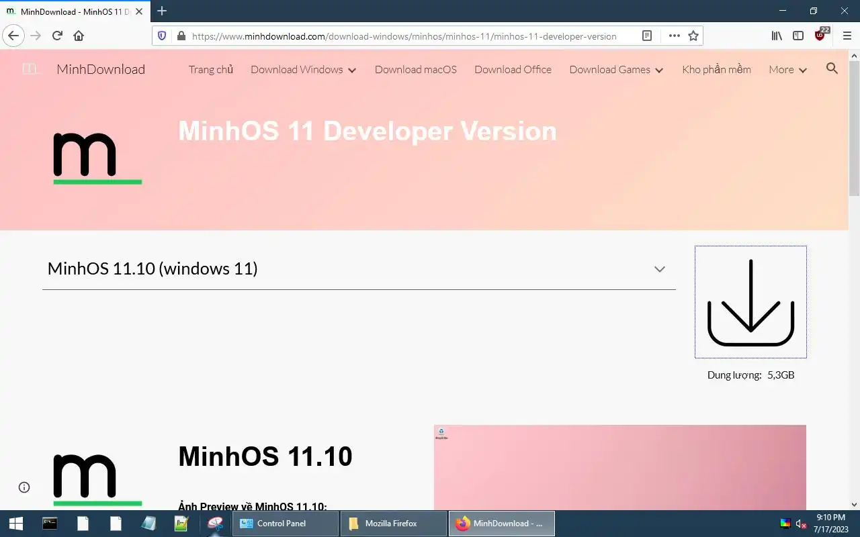Open Kho phần mềm page
Screen dimensions: 860x537
(x=716, y=69)
